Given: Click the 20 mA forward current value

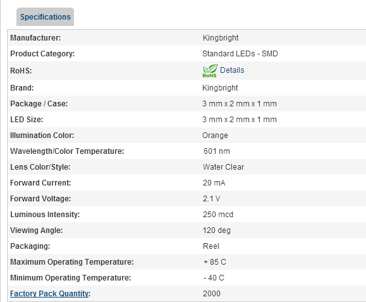Looking at the screenshot, I should 214,183.
